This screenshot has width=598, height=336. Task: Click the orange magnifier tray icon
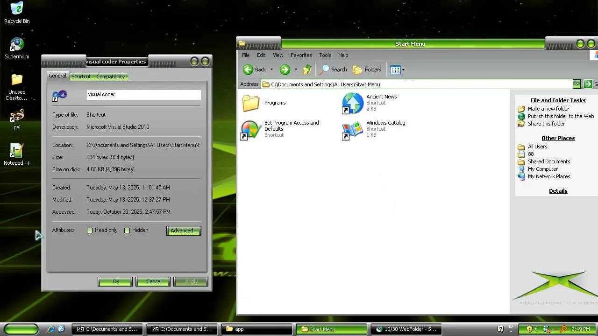[x=564, y=329]
